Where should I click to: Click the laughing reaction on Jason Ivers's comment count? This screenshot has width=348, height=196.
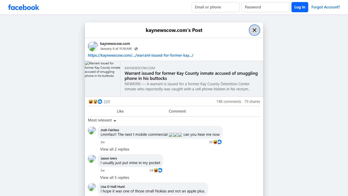pos(156,170)
